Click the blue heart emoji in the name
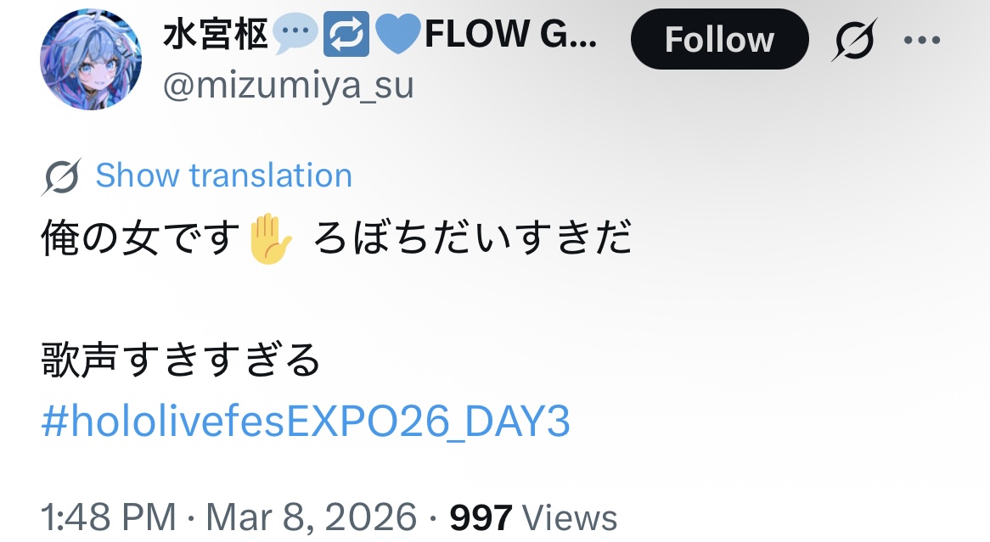 click(x=397, y=35)
